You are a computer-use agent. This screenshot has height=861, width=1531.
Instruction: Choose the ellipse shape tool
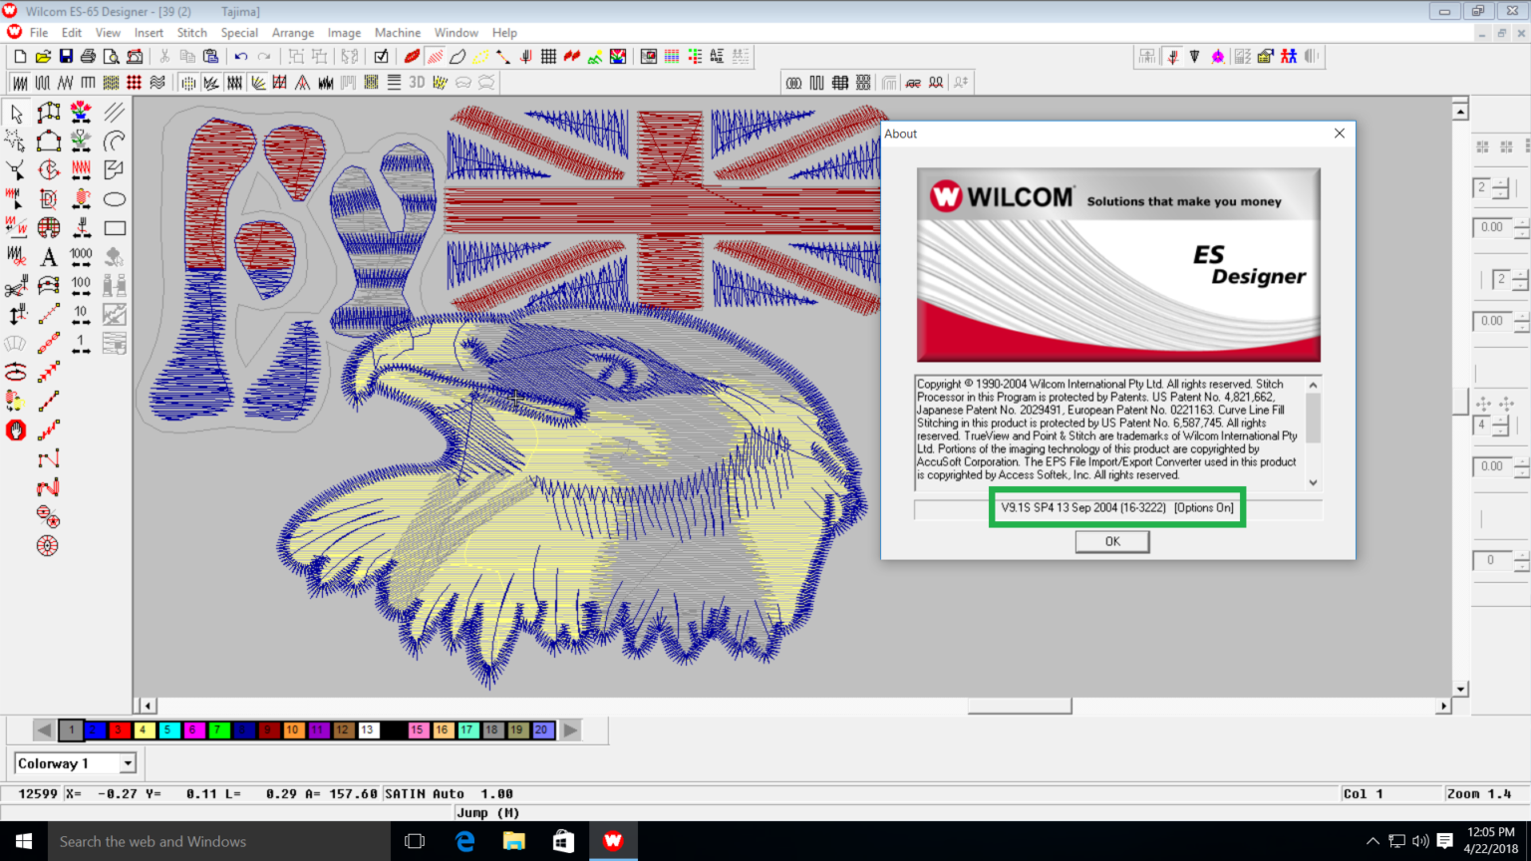click(115, 199)
